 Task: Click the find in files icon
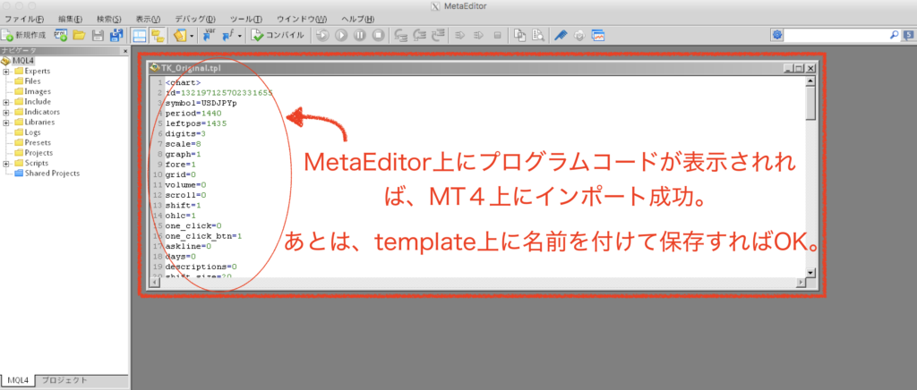[x=538, y=35]
